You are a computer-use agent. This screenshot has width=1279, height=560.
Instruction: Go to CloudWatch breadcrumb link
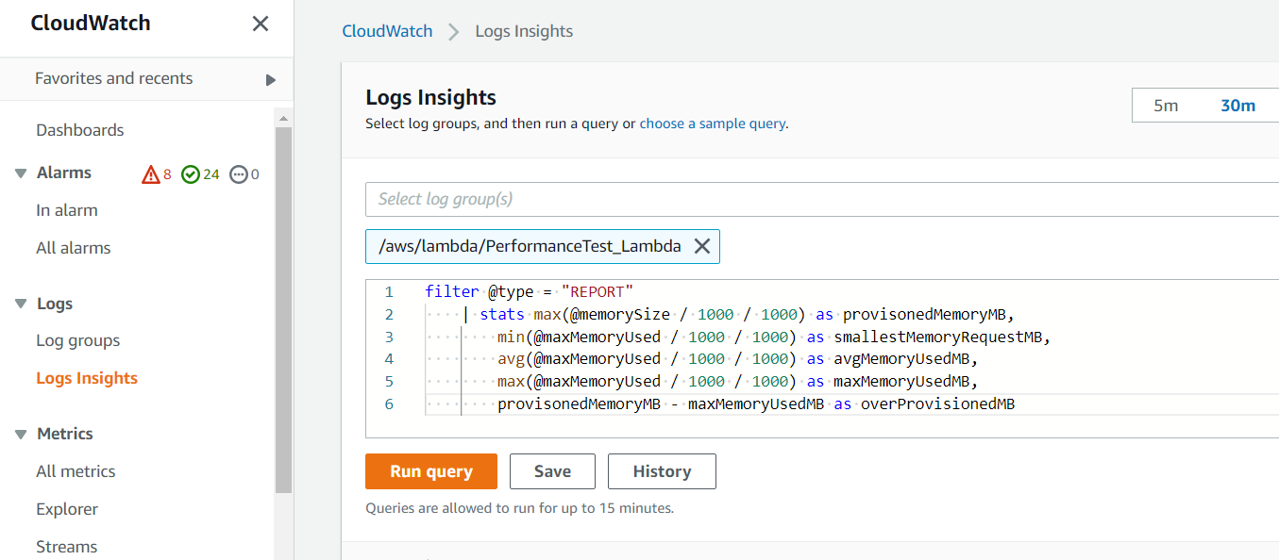[x=387, y=31]
